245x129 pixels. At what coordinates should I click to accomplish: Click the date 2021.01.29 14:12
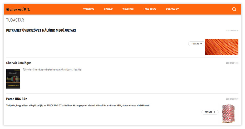click(x=232, y=63)
